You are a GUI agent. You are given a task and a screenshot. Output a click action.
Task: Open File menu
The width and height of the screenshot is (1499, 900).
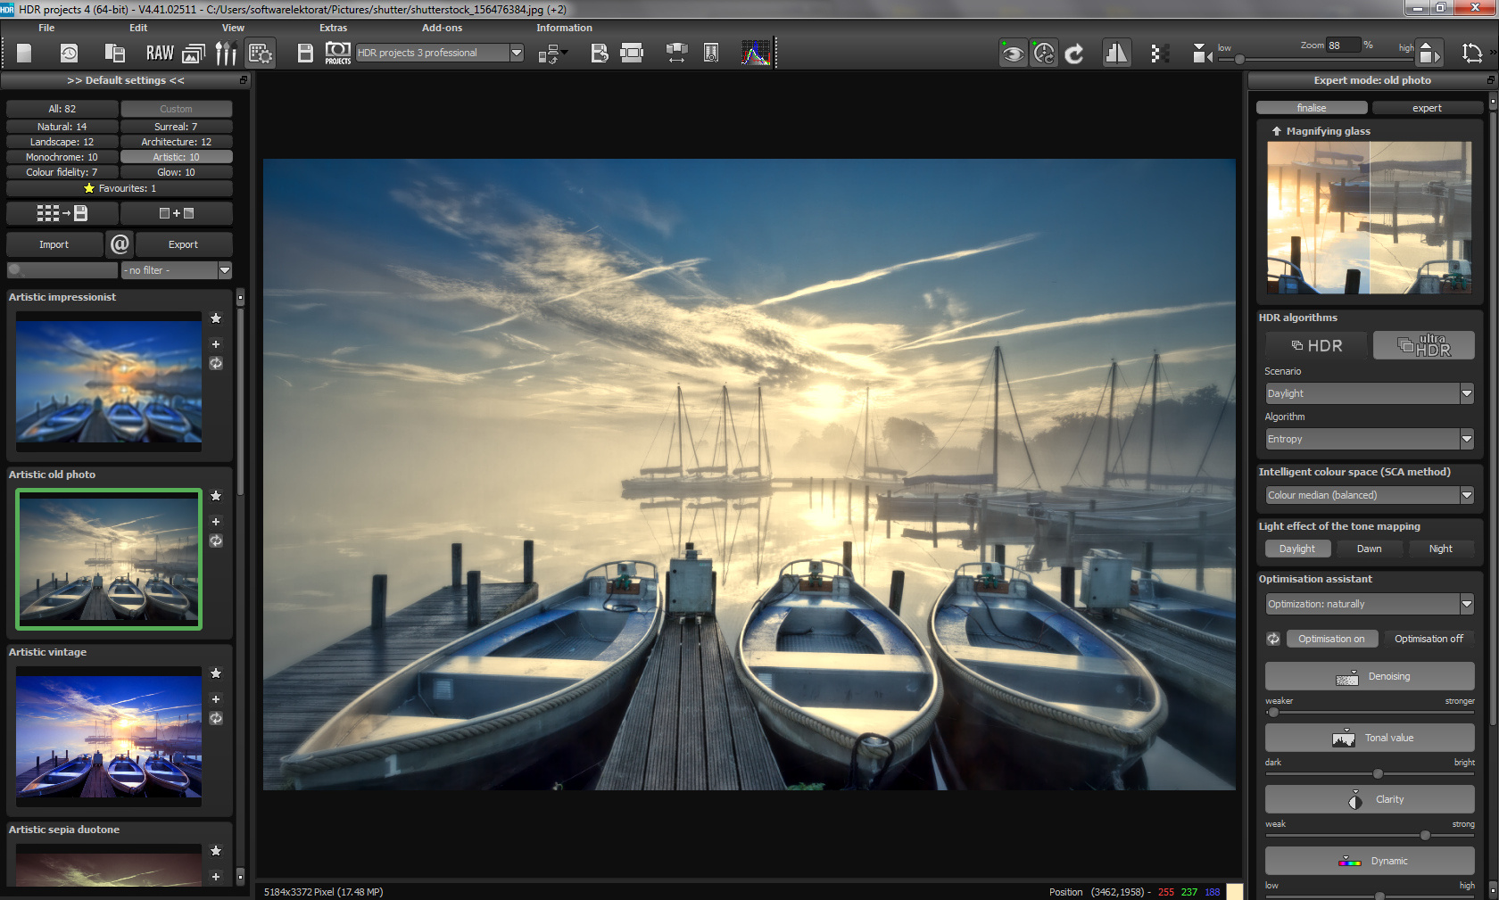click(46, 28)
